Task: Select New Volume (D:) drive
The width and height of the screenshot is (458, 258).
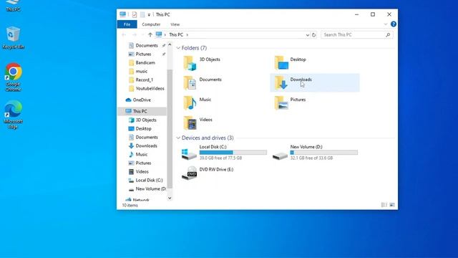Action: click(x=315, y=153)
